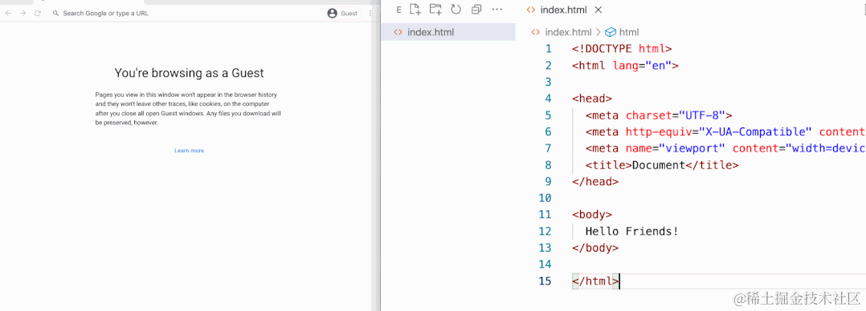The image size is (866, 311).
Task: Click the closing </head> tag line
Action: tap(595, 181)
